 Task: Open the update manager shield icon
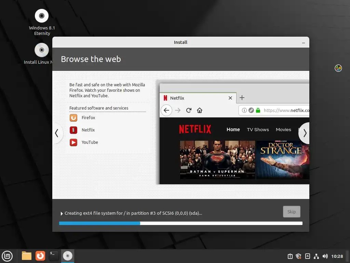tap(298, 256)
